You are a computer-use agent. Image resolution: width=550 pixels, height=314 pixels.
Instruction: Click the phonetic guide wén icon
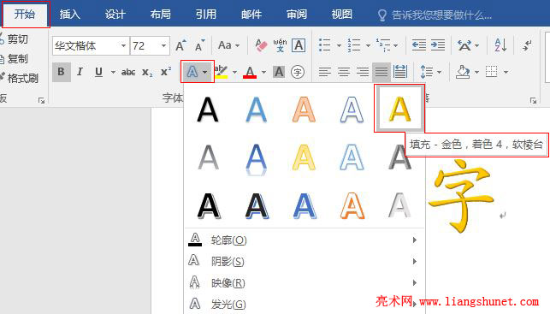[280, 45]
